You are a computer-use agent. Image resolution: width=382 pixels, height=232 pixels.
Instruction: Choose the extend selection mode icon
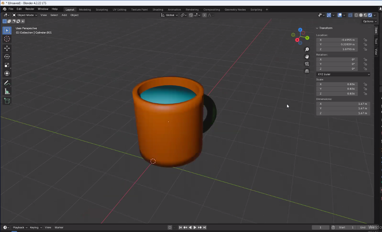click(9, 21)
